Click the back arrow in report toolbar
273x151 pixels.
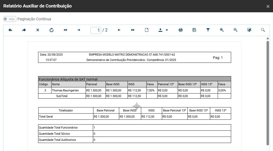click(10, 30)
